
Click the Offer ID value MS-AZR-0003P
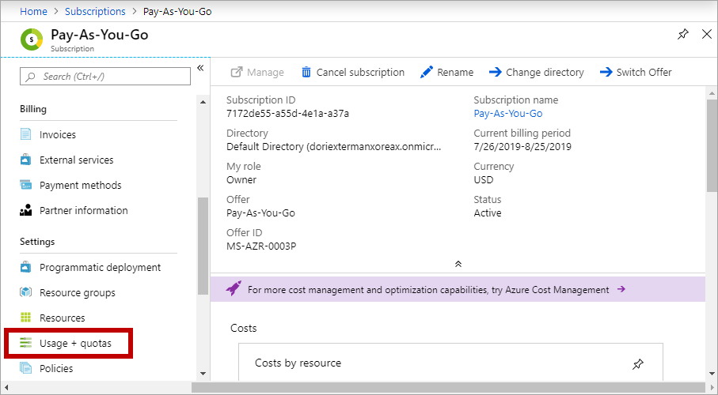(261, 246)
